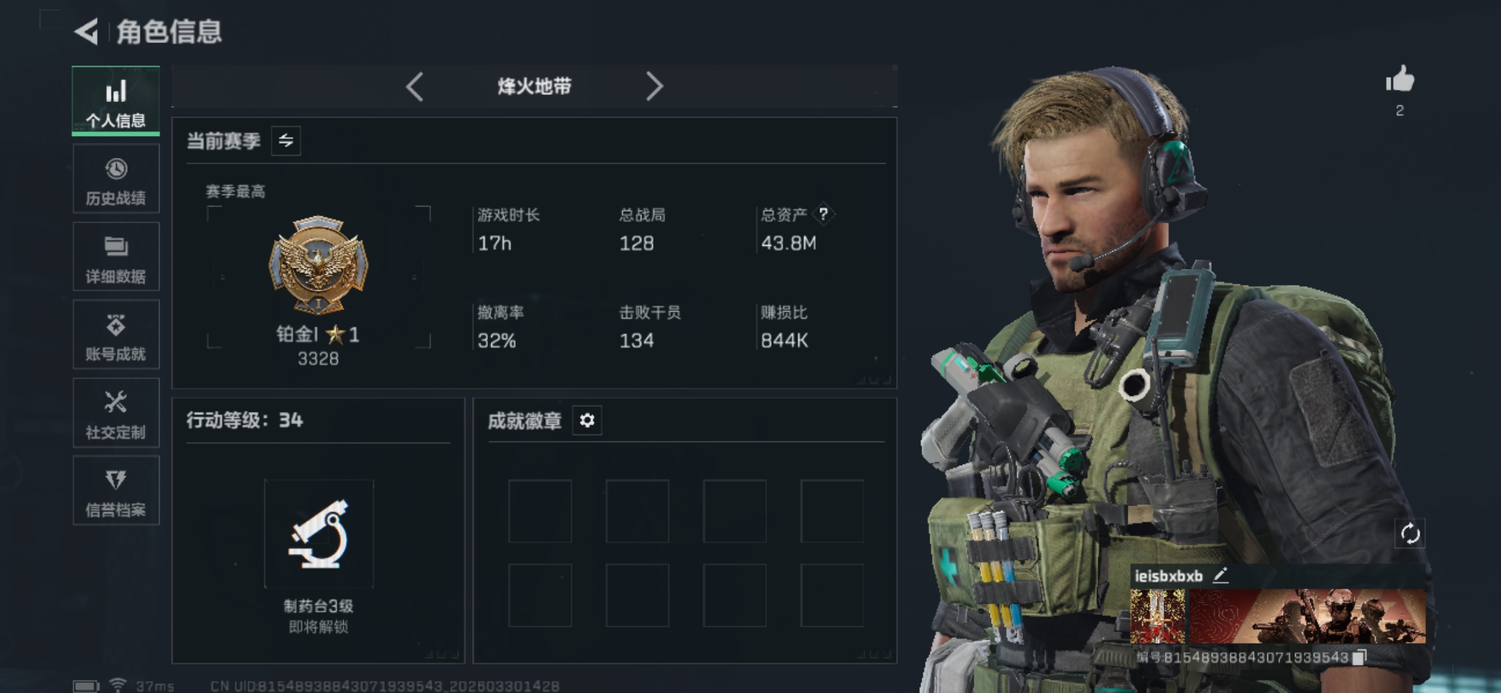The height and width of the screenshot is (693, 1501).
Task: Click the 总资产 question mark help icon
Action: click(x=824, y=214)
